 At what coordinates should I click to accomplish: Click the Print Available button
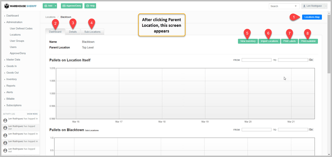[308, 41]
